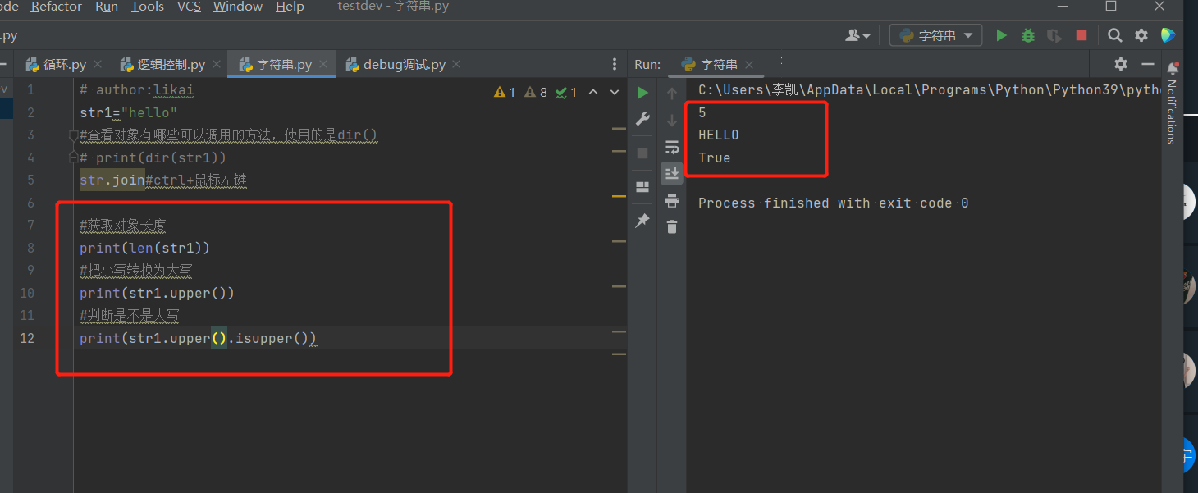Open Search Everywhere with the magnifying glass icon
Screen dimensions: 1198x493
pyautogui.click(x=1114, y=35)
